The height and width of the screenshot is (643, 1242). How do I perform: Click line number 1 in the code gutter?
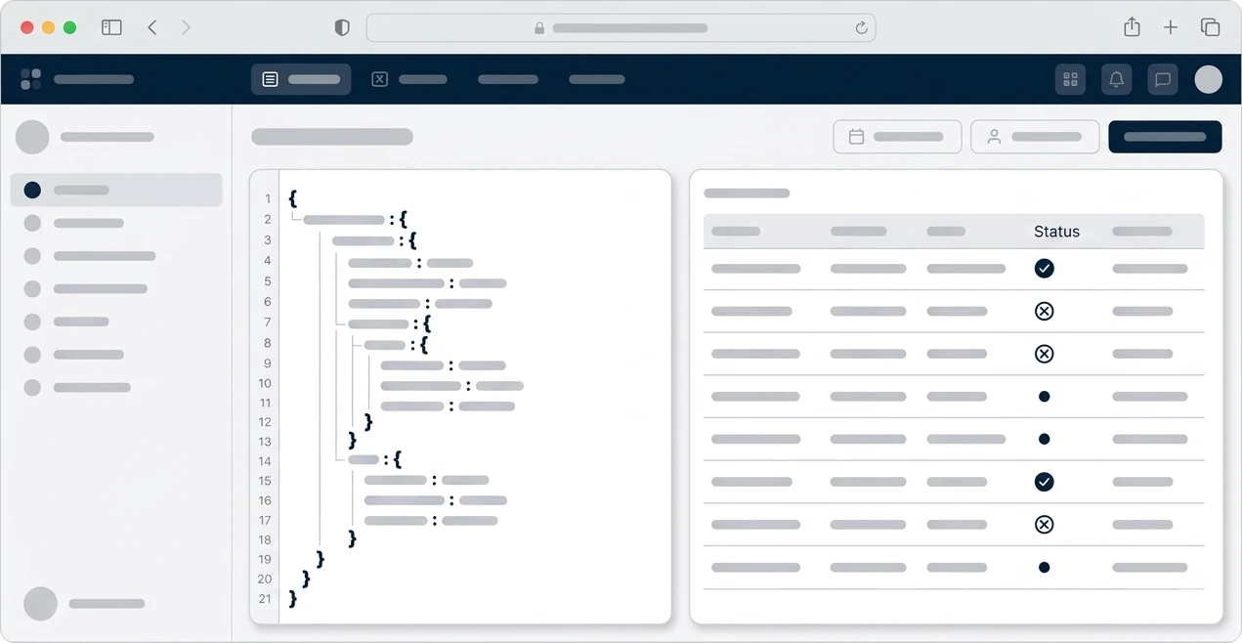pyautogui.click(x=268, y=199)
